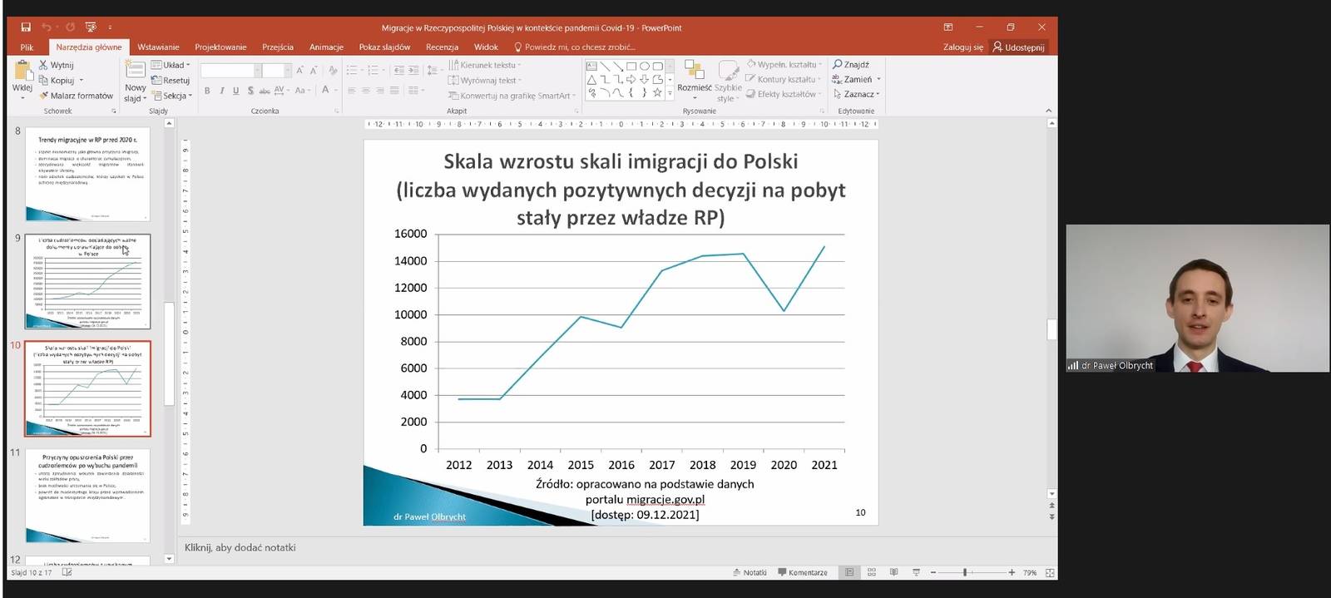Follow the migracje.gov.pl link on the slide
The width and height of the screenshot is (1331, 598).
point(665,499)
